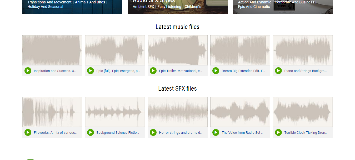Viewport: 355px width, 160px height.
Task: Play the Dream Big Extended Edit track
Action: (x=216, y=71)
